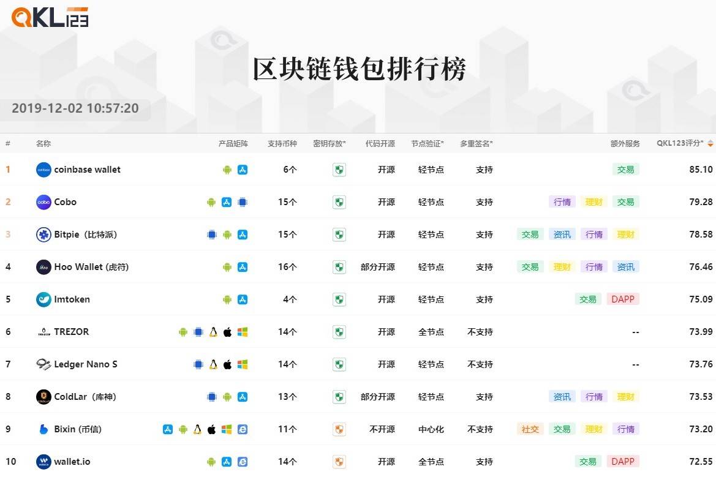
Task: Click Imtoken App Store icon
Action: 243,299
